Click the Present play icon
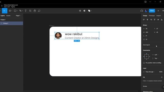The width and height of the screenshot is (164, 92). click(x=158, y=11)
